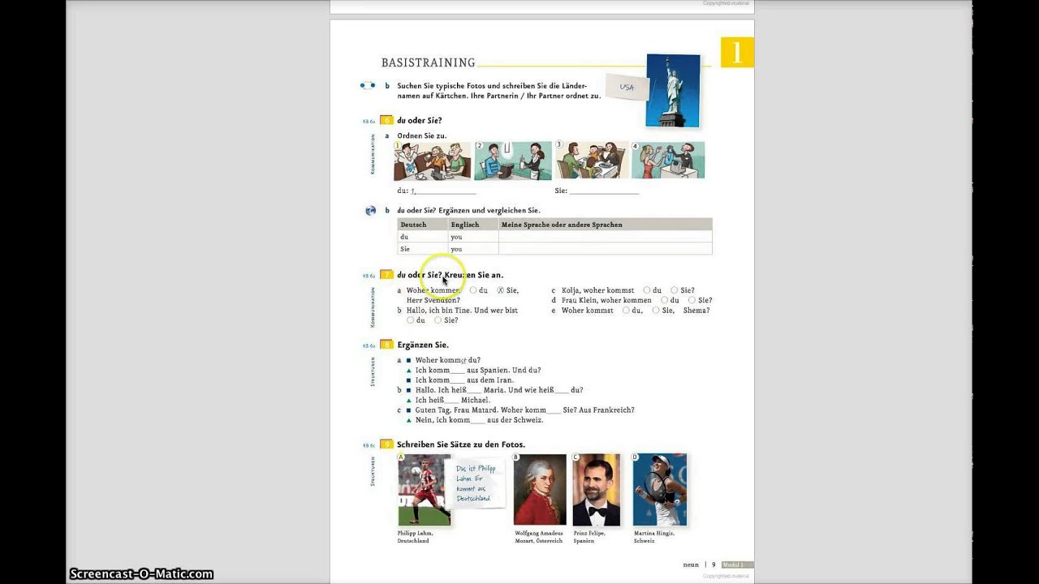
Task: Click the yellow exercise 7 number badge
Action: click(x=386, y=275)
